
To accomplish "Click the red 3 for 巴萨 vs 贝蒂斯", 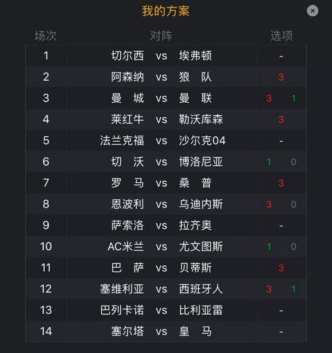I will coord(281,268).
